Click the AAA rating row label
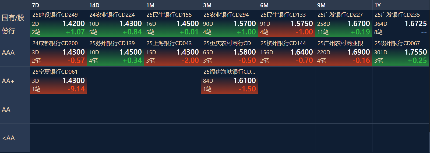This screenshot has height=153, width=430. [x=15, y=52]
